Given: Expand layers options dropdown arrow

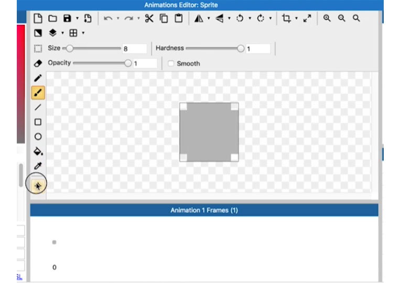Looking at the screenshot, I should (62, 33).
